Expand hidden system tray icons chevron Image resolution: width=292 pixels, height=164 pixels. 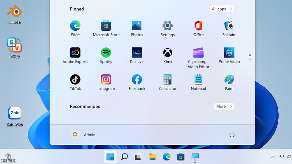click(x=273, y=157)
